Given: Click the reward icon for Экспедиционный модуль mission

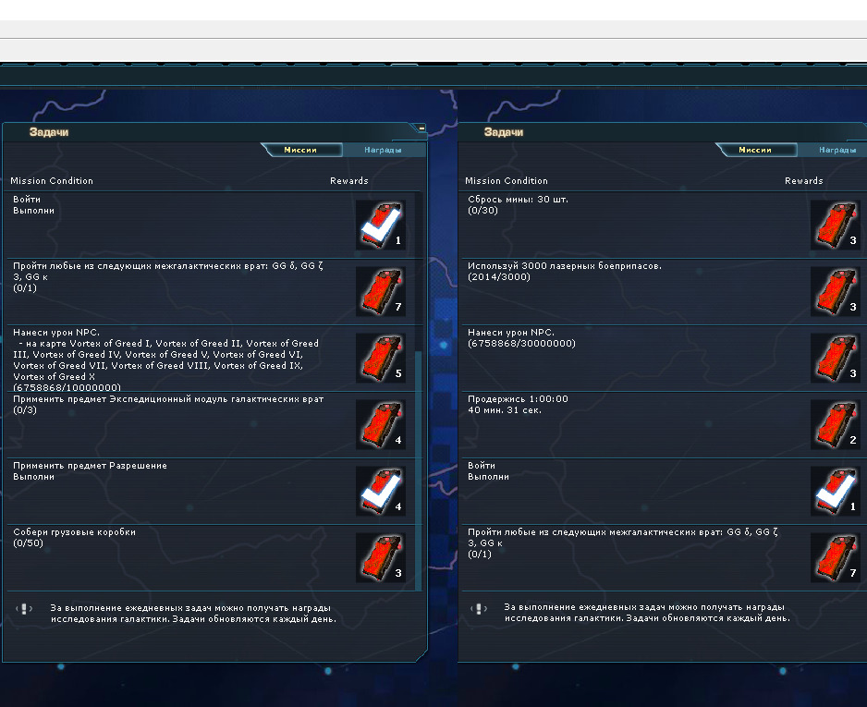Looking at the screenshot, I should (x=381, y=424).
